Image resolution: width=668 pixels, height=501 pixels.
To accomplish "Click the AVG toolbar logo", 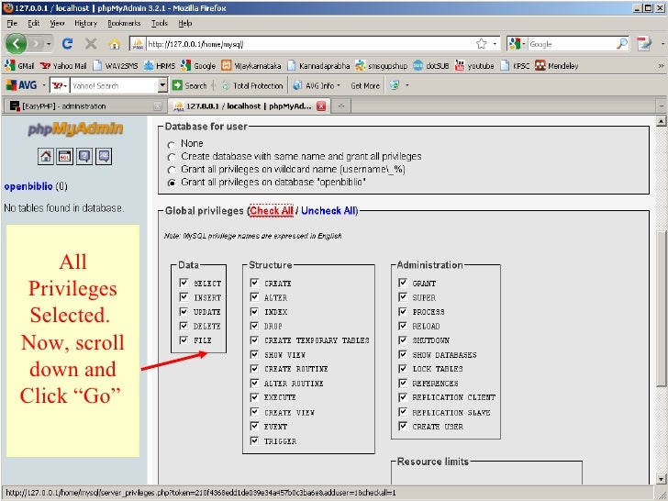I will pos(21,85).
